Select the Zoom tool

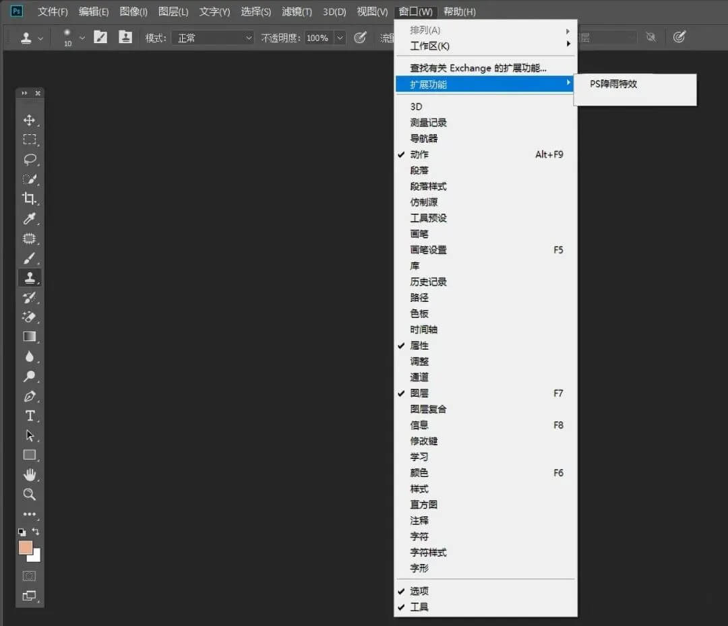[29, 494]
